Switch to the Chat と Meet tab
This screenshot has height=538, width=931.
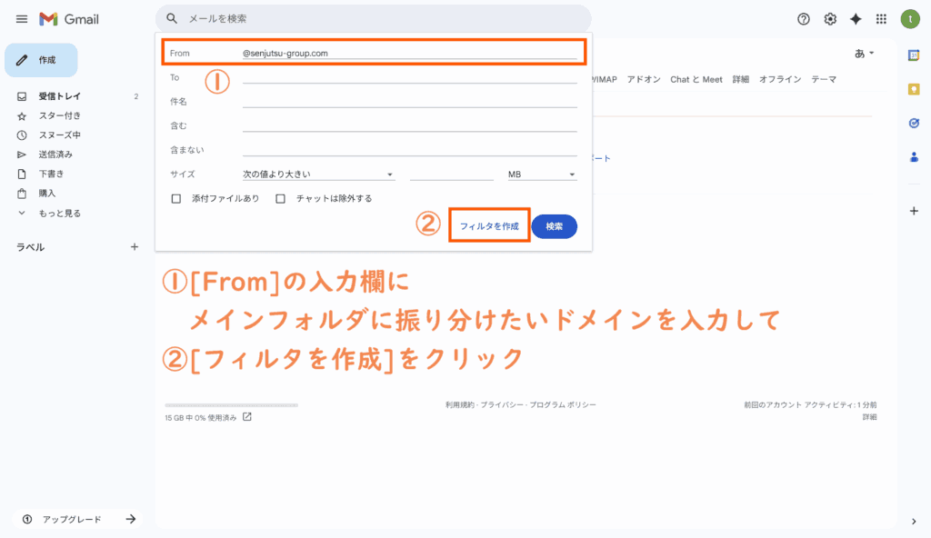pos(696,80)
